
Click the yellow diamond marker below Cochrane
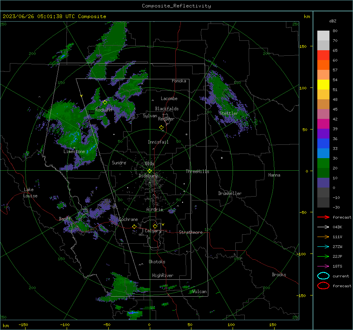(135, 226)
